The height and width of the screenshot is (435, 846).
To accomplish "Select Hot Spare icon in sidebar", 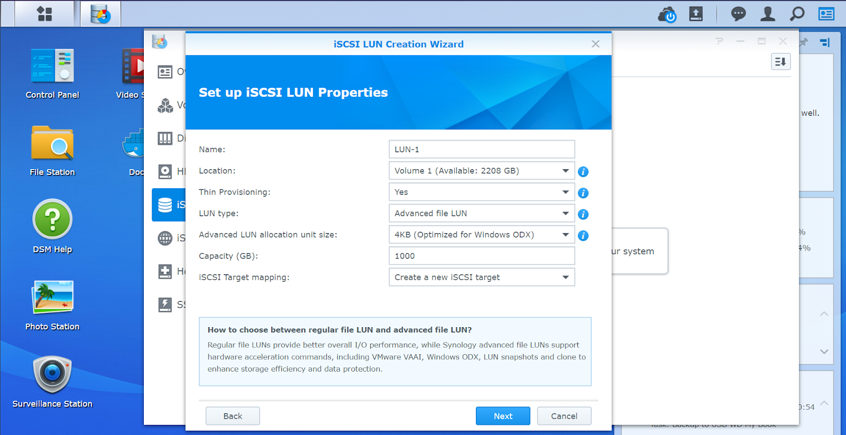I will click(x=165, y=272).
